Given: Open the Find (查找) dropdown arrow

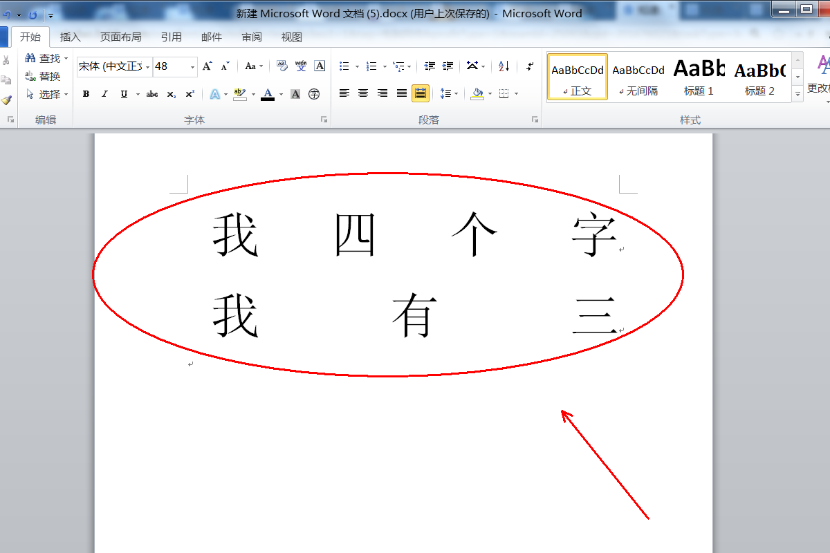Looking at the screenshot, I should coord(66,59).
